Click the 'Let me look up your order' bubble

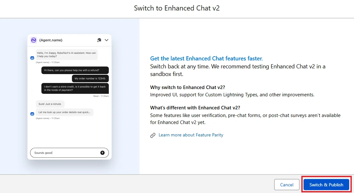[64, 112]
